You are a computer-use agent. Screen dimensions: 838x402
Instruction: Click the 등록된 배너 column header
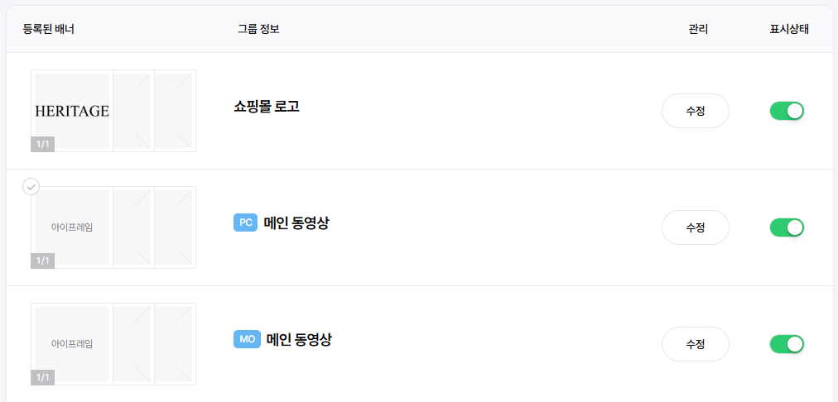point(50,29)
